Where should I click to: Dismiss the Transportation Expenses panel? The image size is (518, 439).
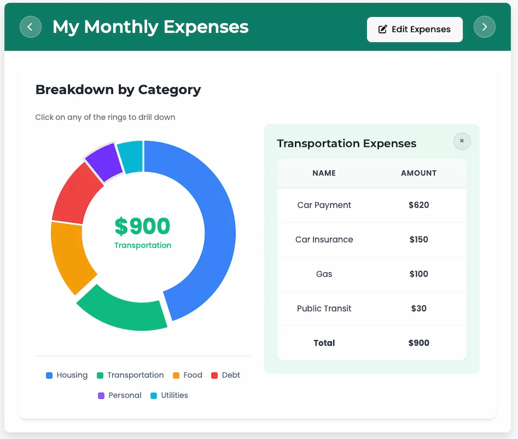[462, 141]
